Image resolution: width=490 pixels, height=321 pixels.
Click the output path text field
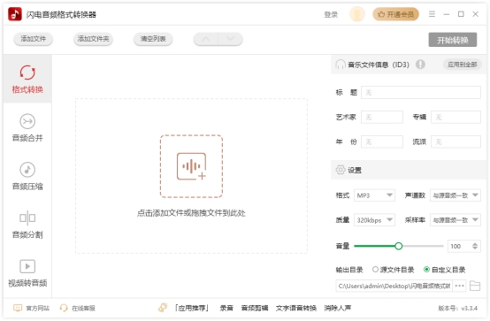click(394, 286)
